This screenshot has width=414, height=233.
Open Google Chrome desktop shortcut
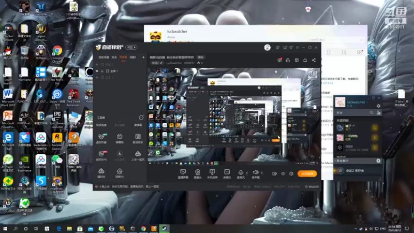pyautogui.click(x=57, y=53)
